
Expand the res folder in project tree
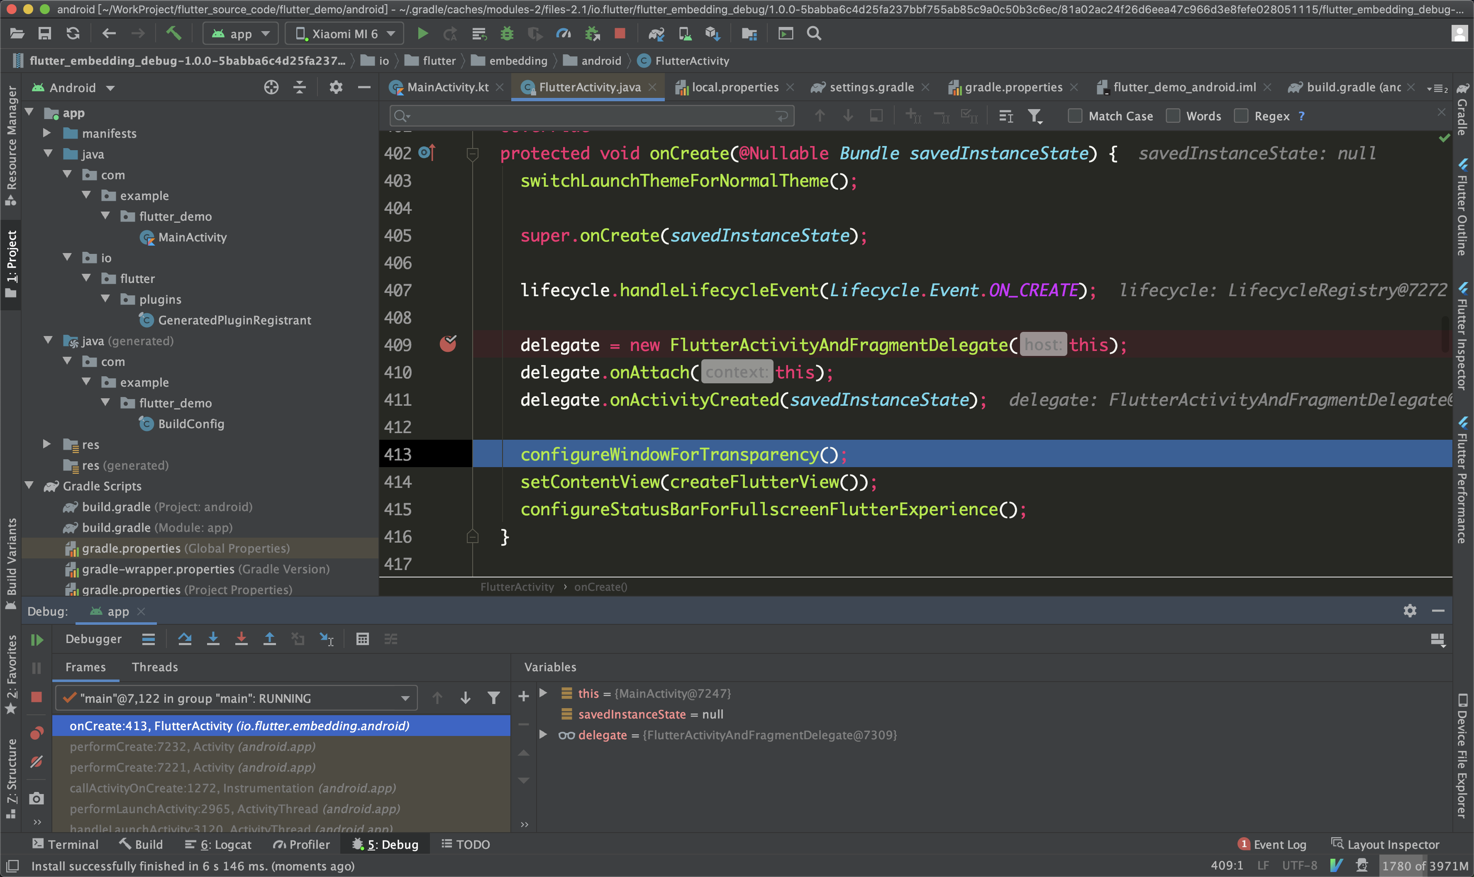(47, 444)
